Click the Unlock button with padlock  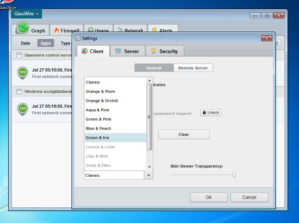(x=210, y=112)
